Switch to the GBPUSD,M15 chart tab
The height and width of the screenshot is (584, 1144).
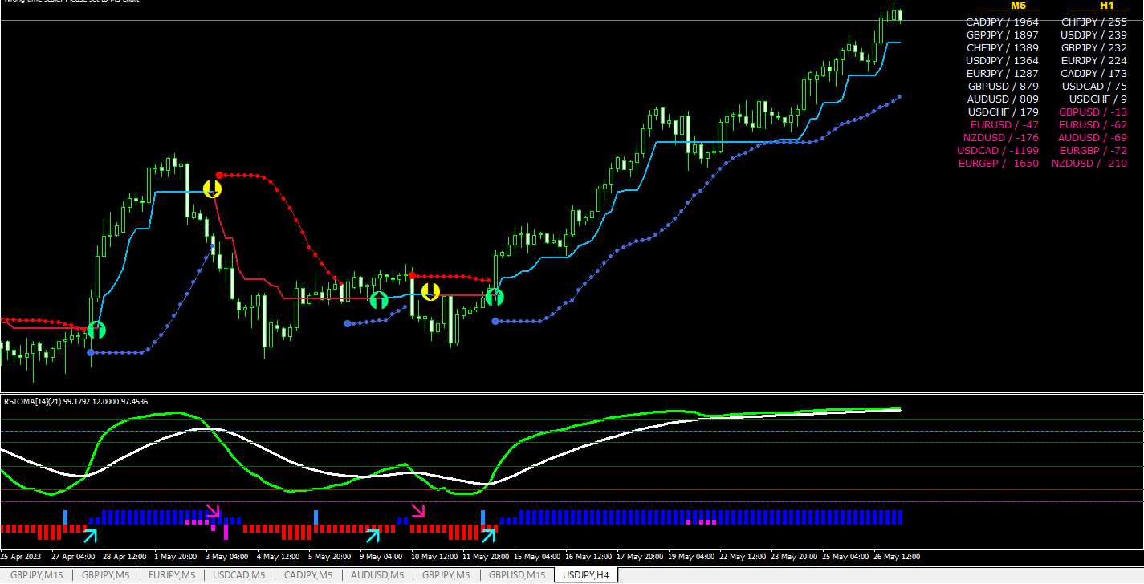point(517,575)
